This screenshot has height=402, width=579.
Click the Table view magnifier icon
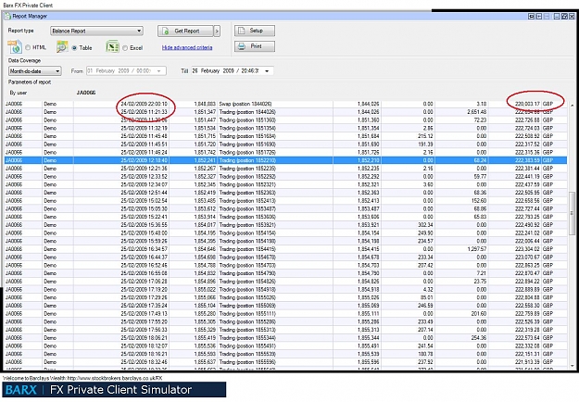coord(62,47)
